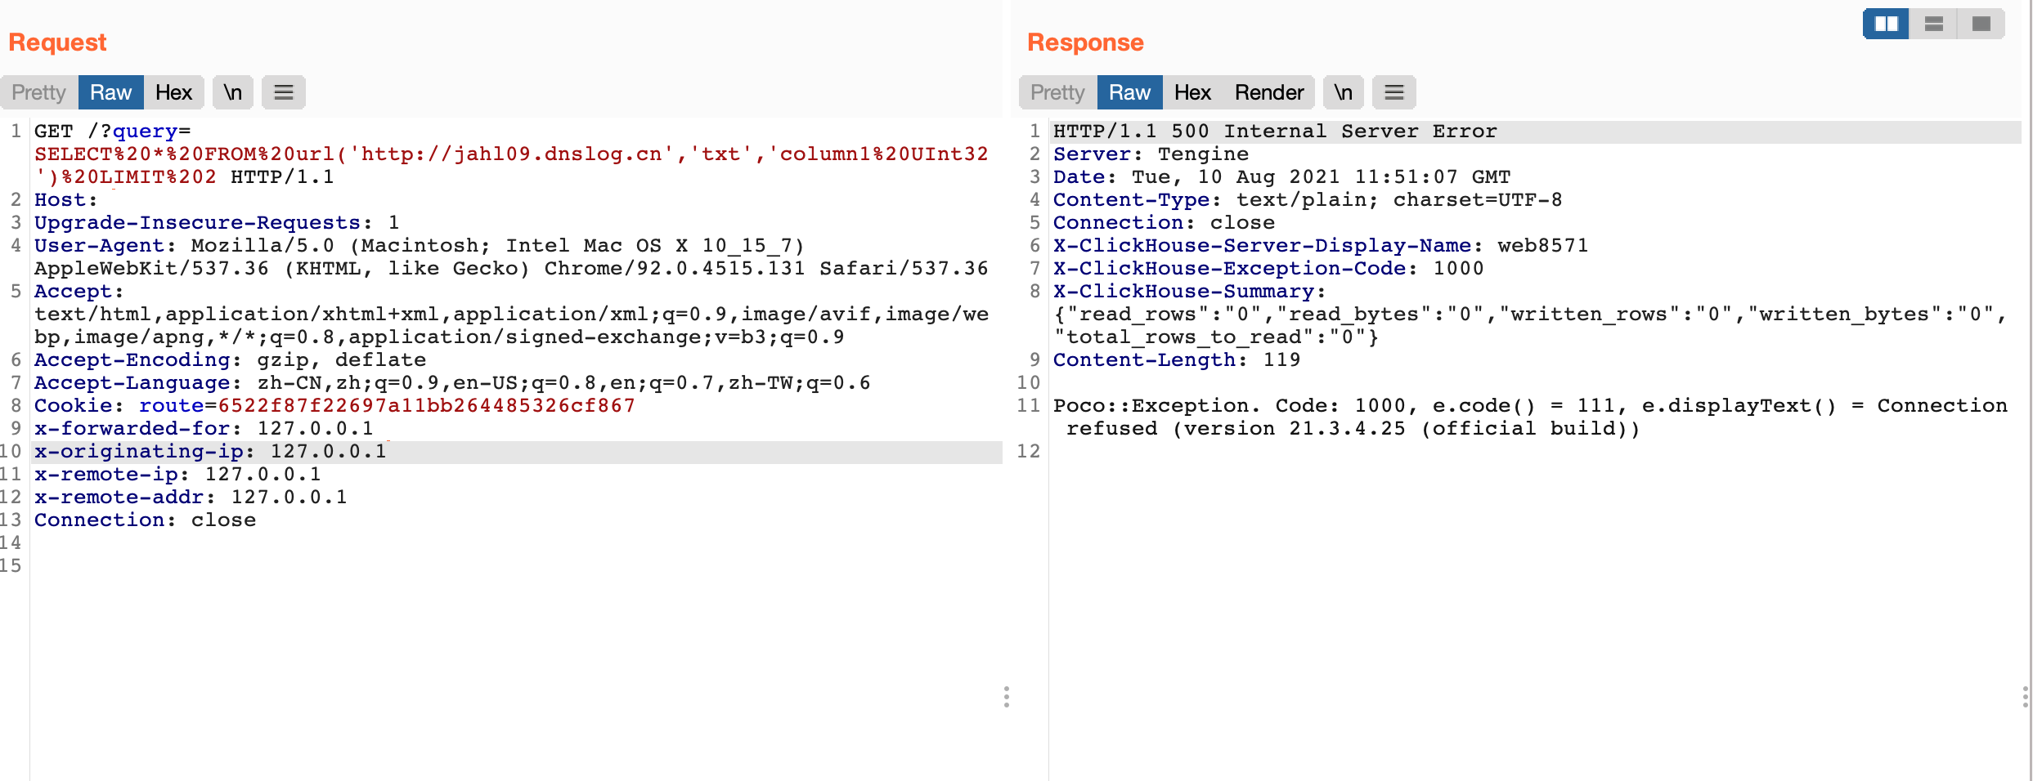Click the User-Agent header line
Screen dimensions: 2033x781
coord(511,257)
